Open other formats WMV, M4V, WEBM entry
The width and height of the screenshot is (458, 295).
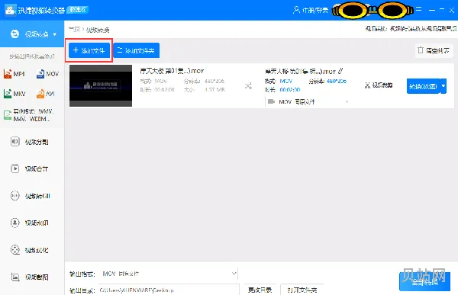point(29,115)
